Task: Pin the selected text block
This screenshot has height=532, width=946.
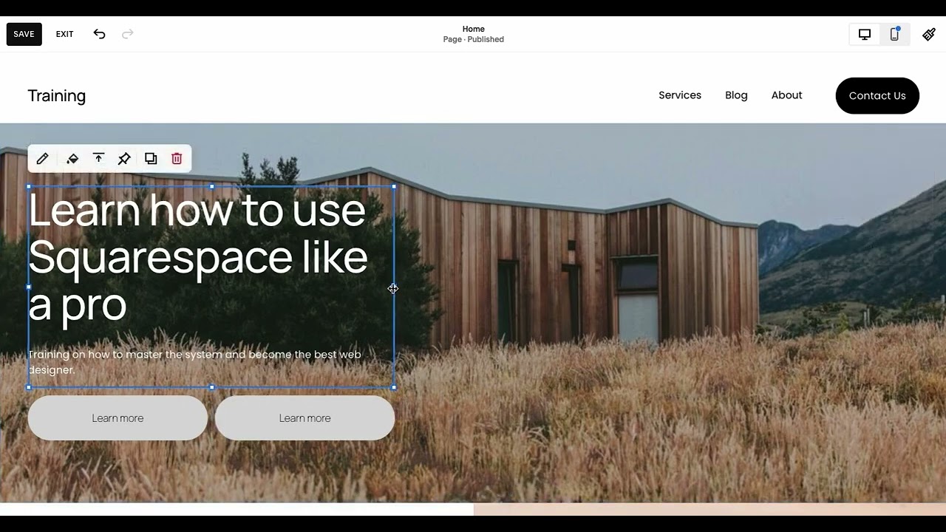Action: 124,159
